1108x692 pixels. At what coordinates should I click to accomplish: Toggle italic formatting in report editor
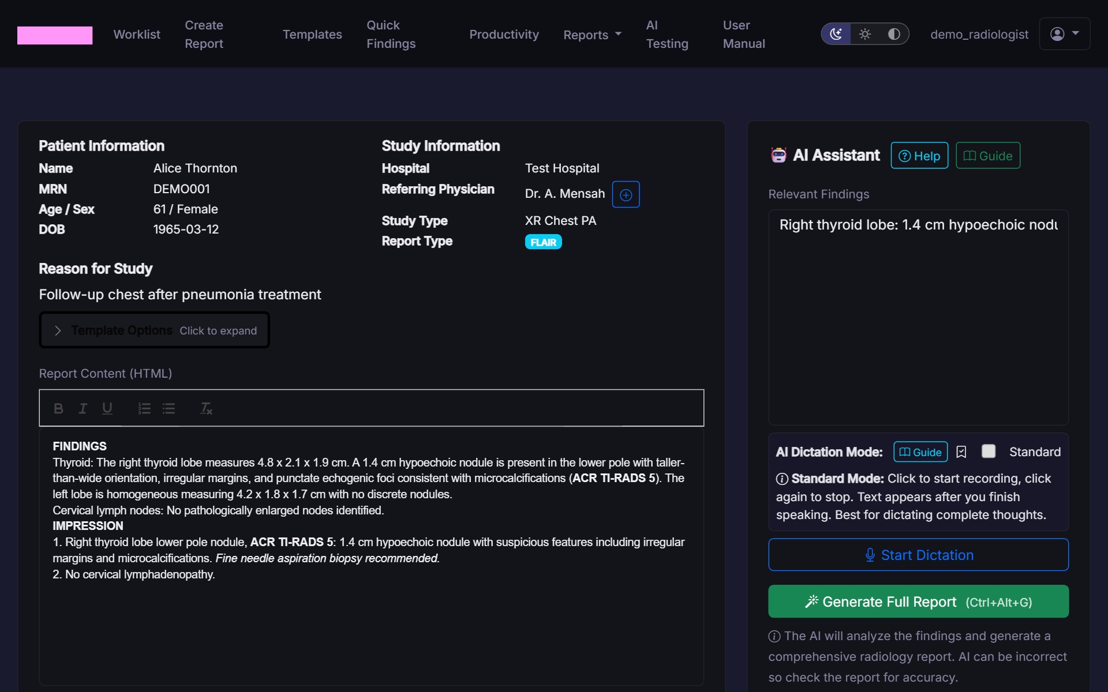coord(83,408)
